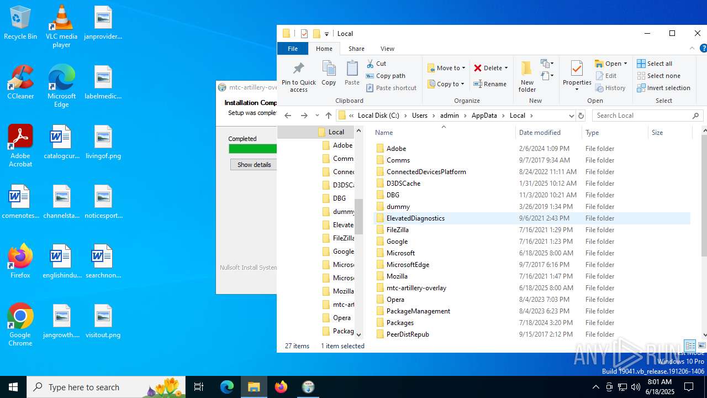Expand address bar history dropdown
Screen dimensions: 707x398
(x=571, y=116)
